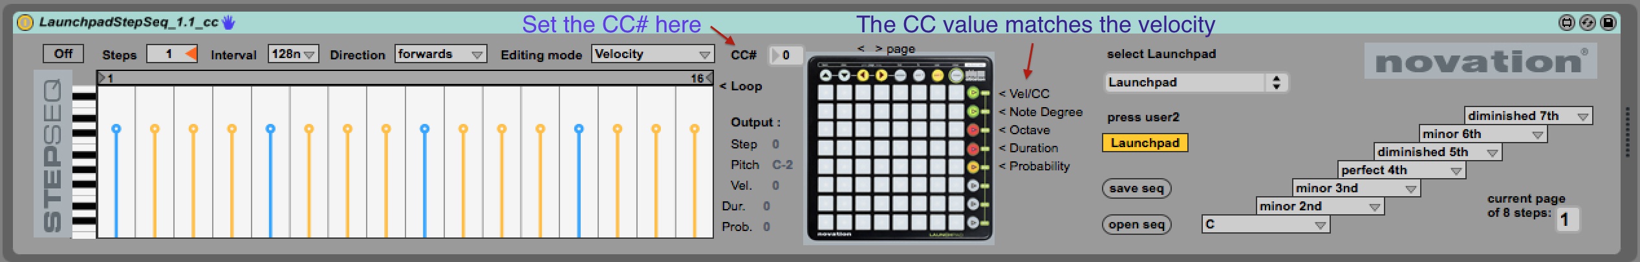The image size is (1640, 262).
Task: Click the save preset disk icon
Action: (x=1608, y=23)
